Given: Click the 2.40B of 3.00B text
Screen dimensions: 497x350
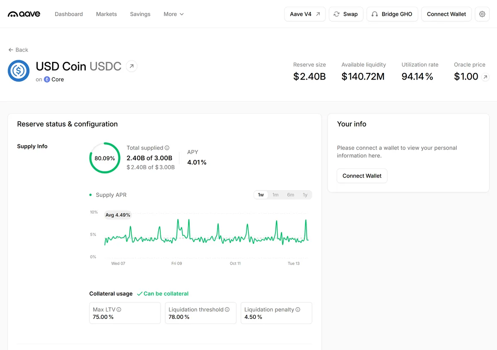Looking at the screenshot, I should [150, 158].
